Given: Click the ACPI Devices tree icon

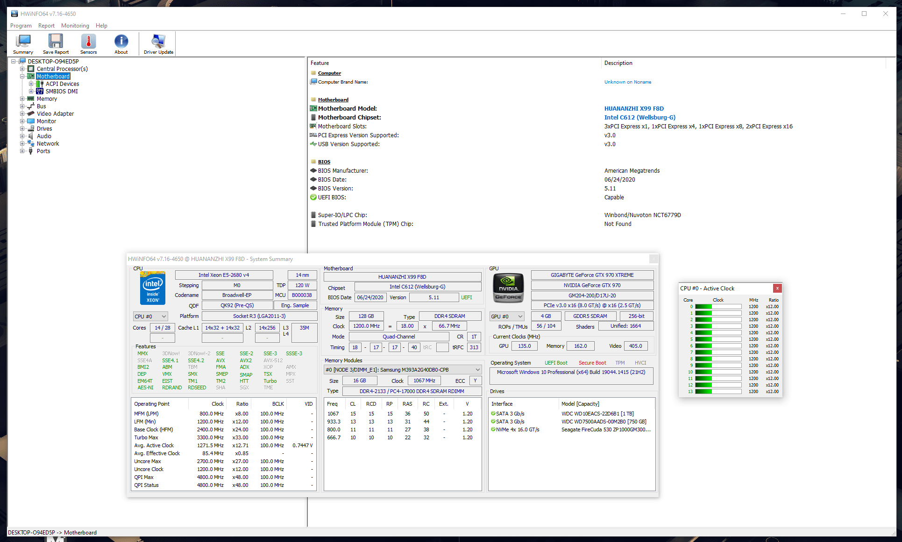Looking at the screenshot, I should 40,84.
